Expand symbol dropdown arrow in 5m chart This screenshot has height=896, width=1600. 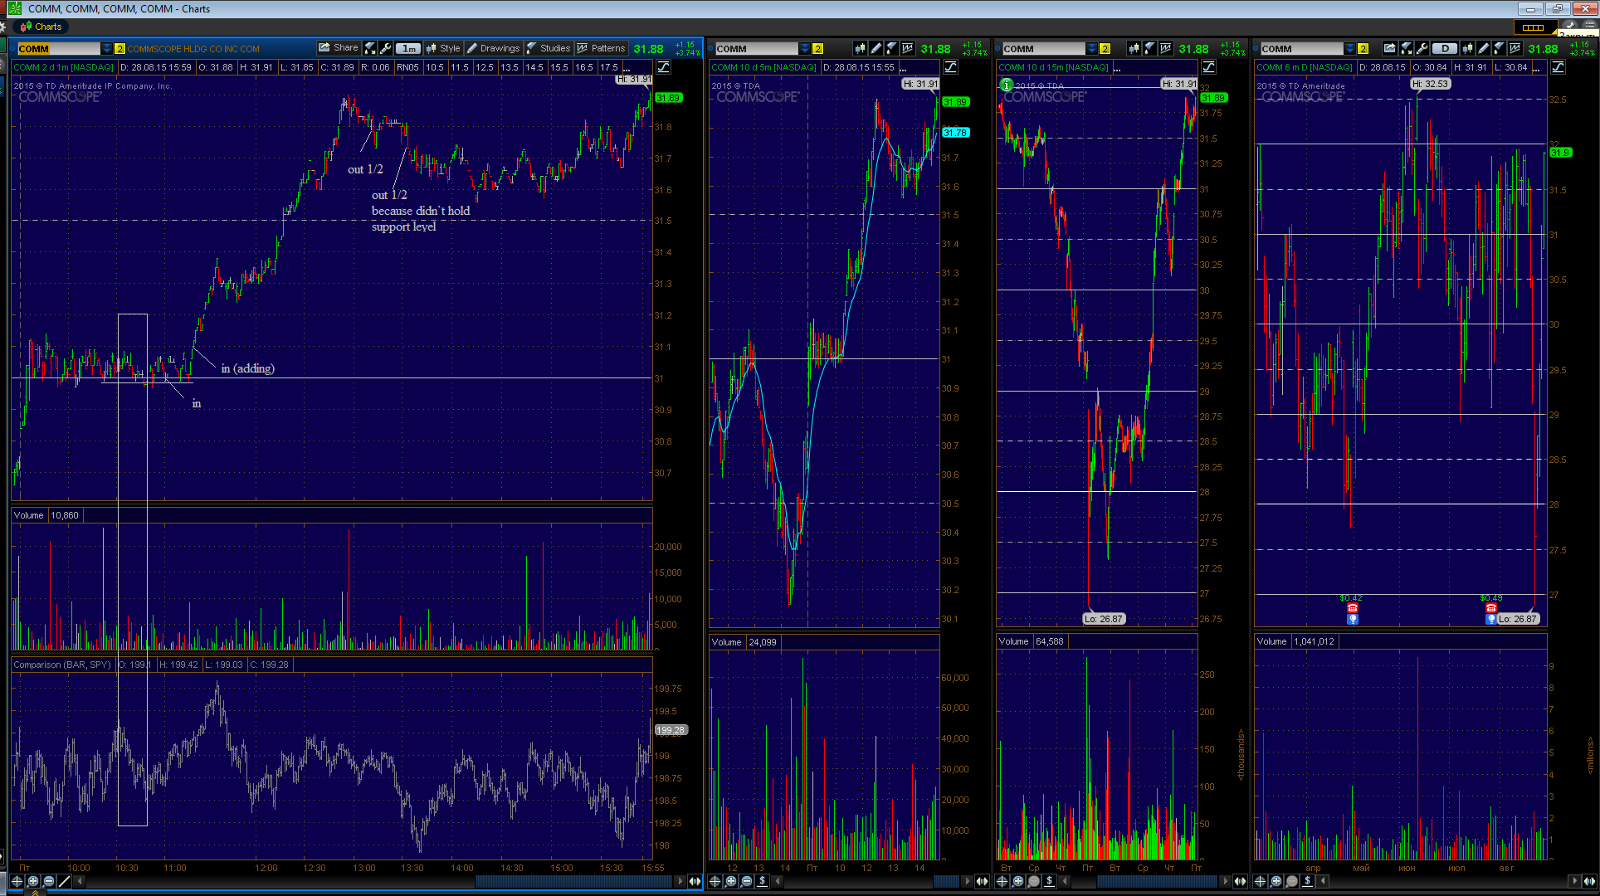pyautogui.click(x=805, y=49)
